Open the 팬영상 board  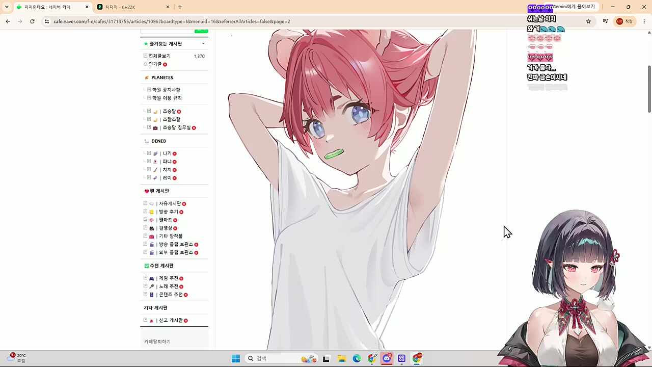(x=166, y=228)
